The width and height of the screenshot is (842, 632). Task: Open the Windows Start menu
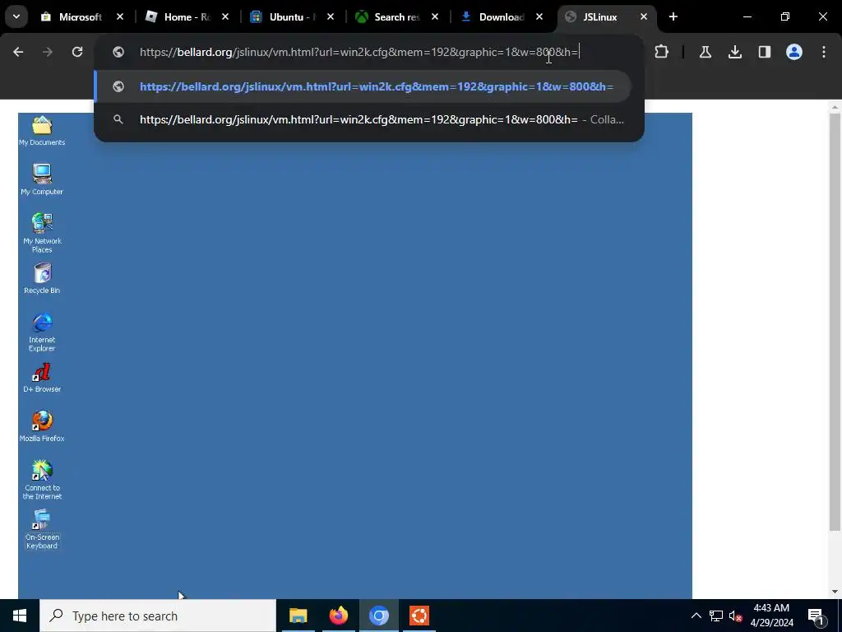coord(20,616)
